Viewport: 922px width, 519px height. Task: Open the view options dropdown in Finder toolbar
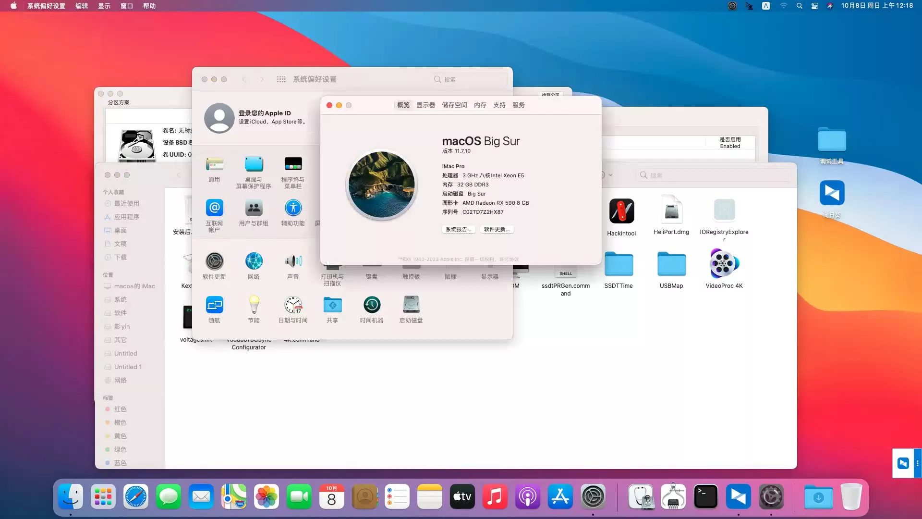point(610,175)
